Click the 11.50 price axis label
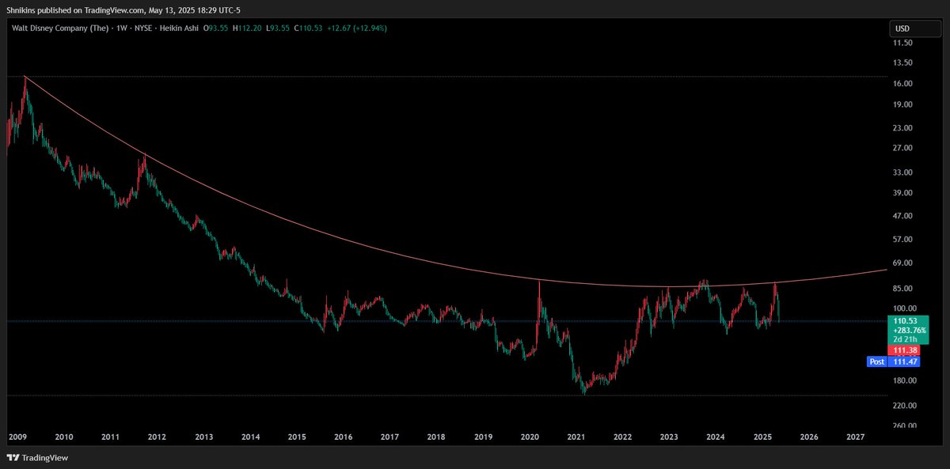The height and width of the screenshot is (469, 950). (x=903, y=43)
